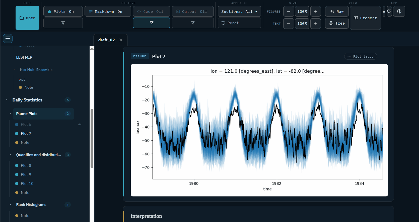Collapse the LESFMIP section
This screenshot has height=222, width=419.
click(x=10, y=57)
